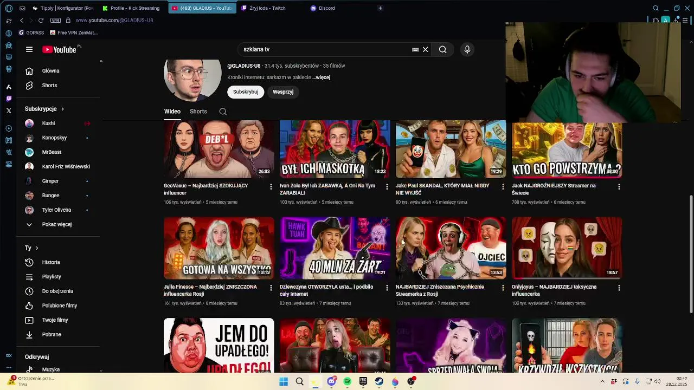Viewport: 694px width, 390px height.
Task: Click the VPN badge in address bar
Action: click(55, 20)
